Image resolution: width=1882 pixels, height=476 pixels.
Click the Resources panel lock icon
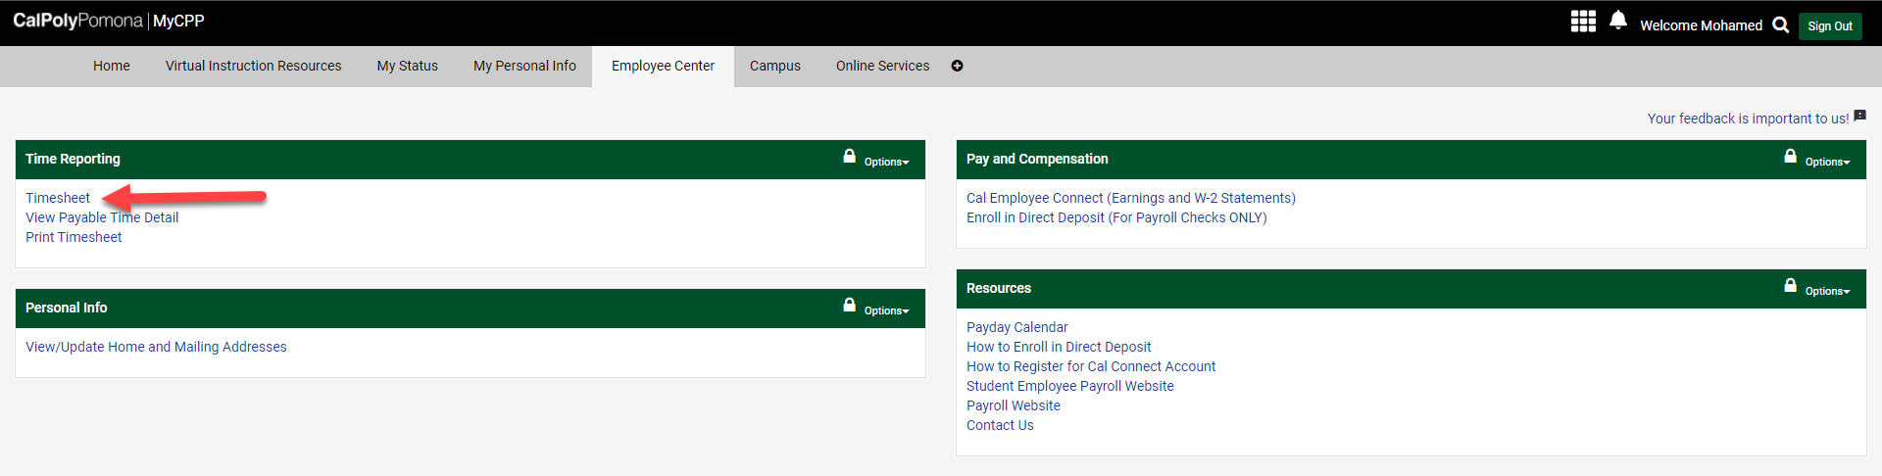[1790, 286]
